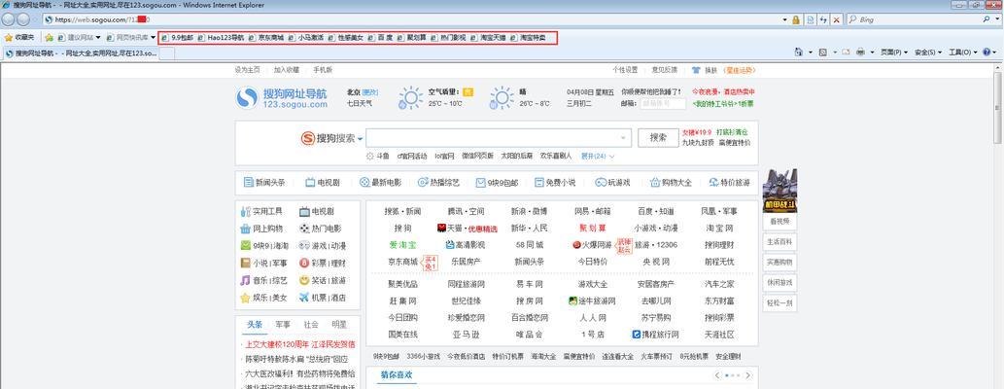Click the Refresh icon in address bar
Screen dimensions: 1004x389
coord(823,19)
